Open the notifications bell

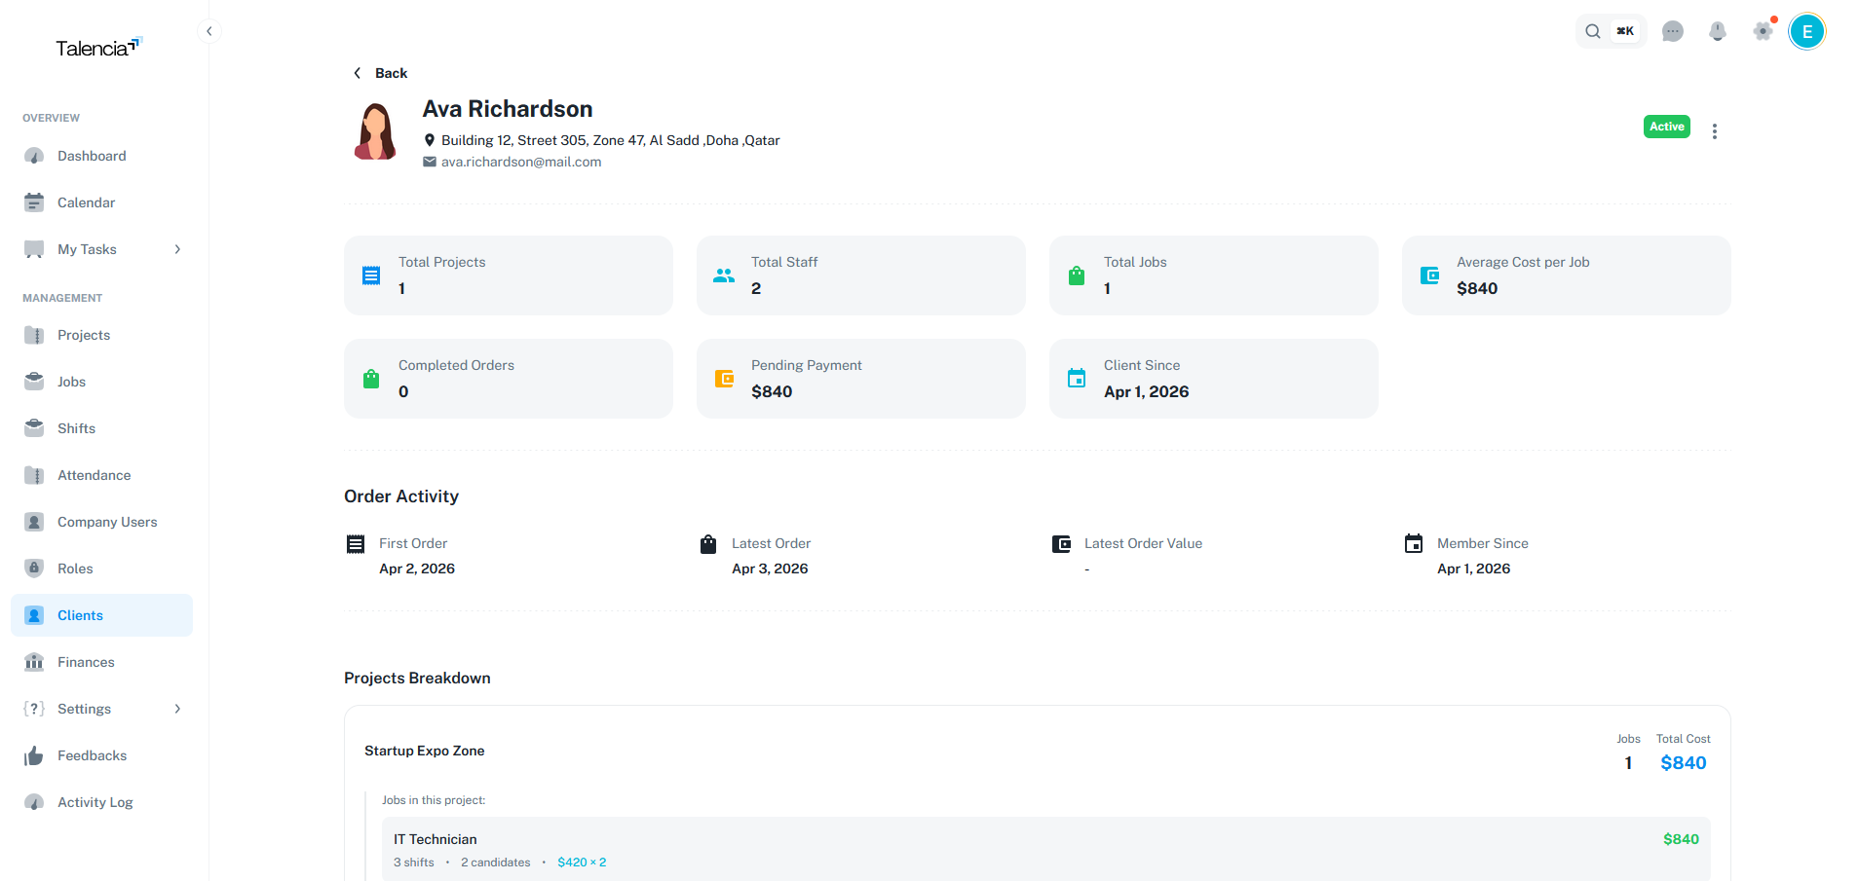[1717, 31]
